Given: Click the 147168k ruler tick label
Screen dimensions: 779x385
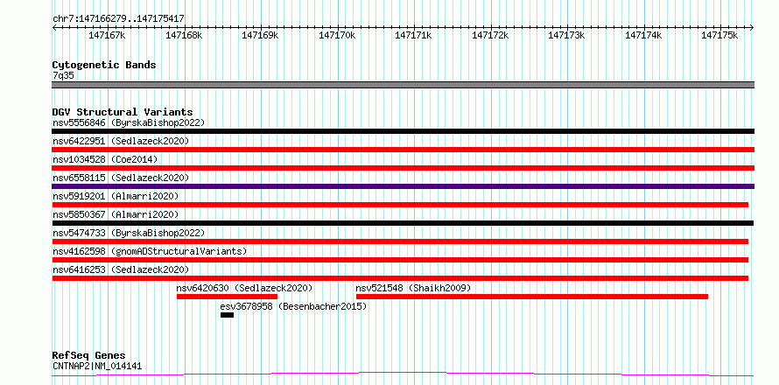Looking at the screenshot, I should point(184,35).
